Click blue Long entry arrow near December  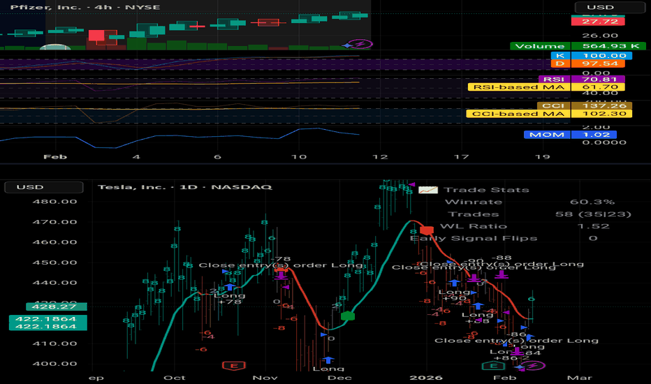coord(328,360)
